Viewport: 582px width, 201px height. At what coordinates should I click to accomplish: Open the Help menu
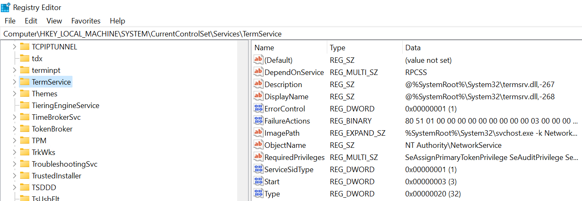point(117,21)
